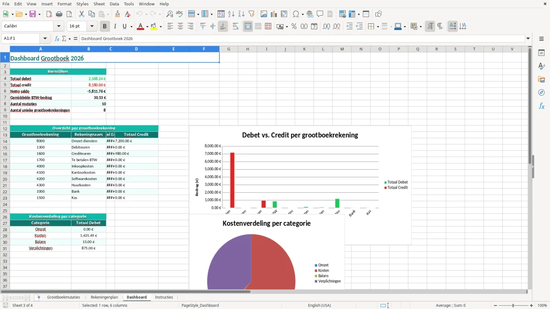Open the Sidebar Gallery panel

(541, 79)
